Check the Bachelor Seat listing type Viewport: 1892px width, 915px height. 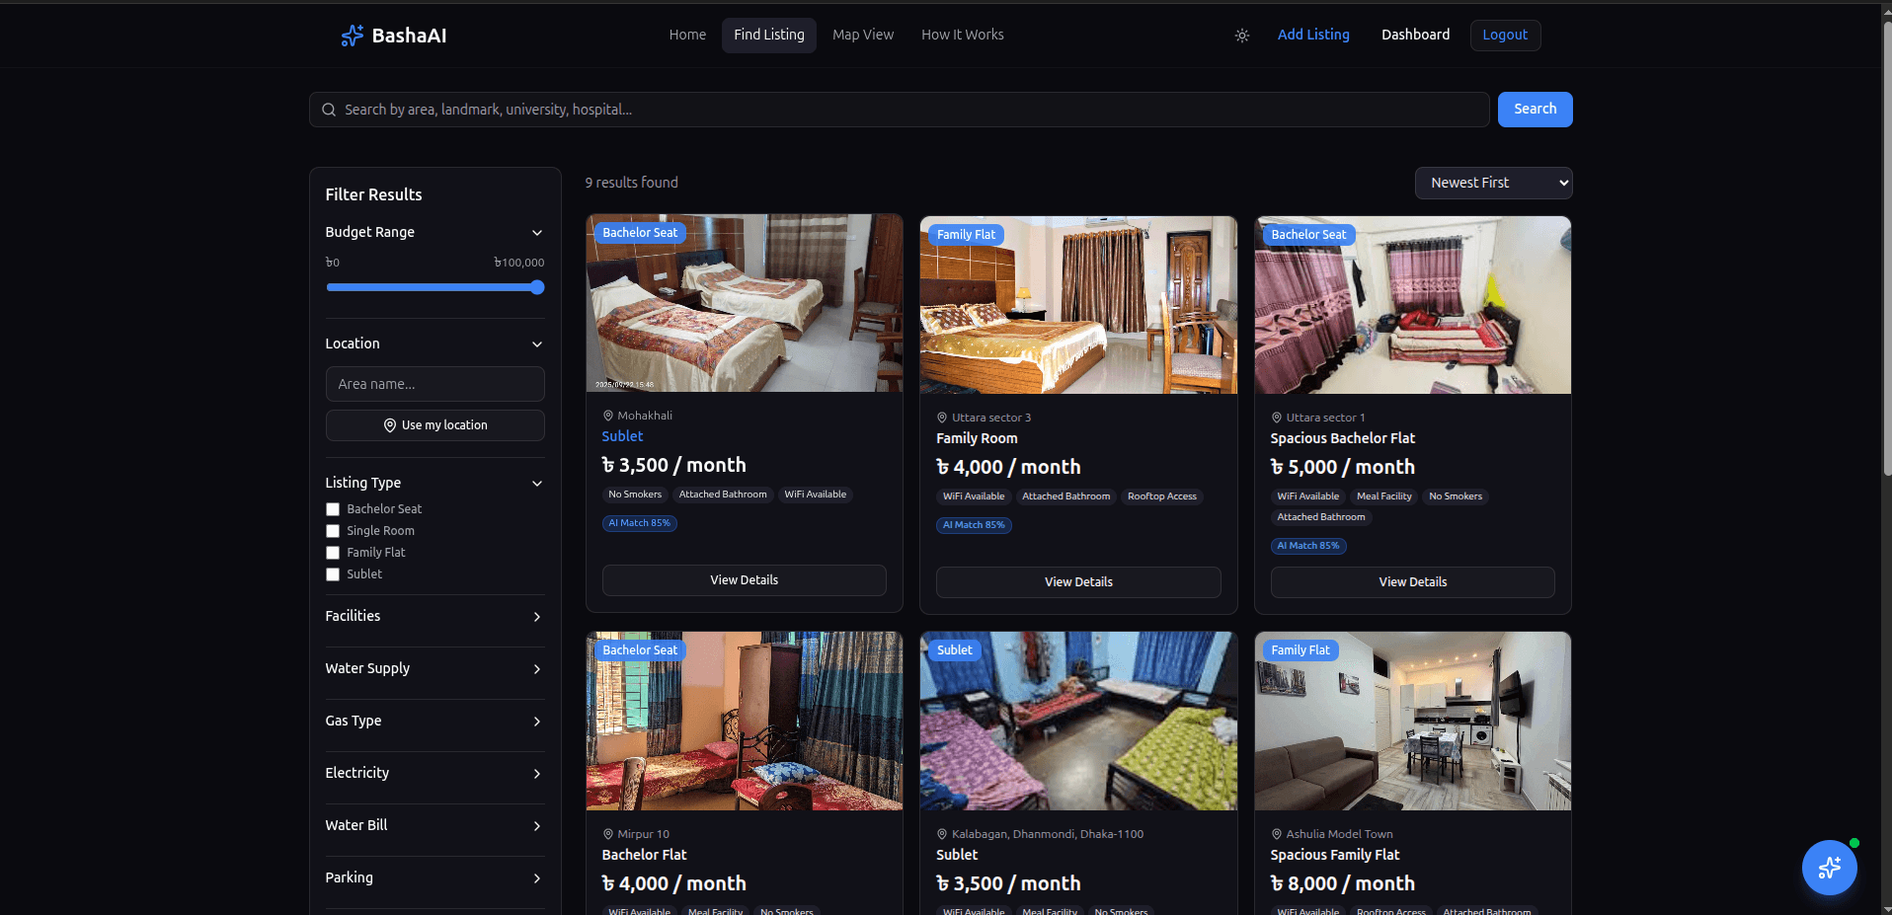point(333,509)
